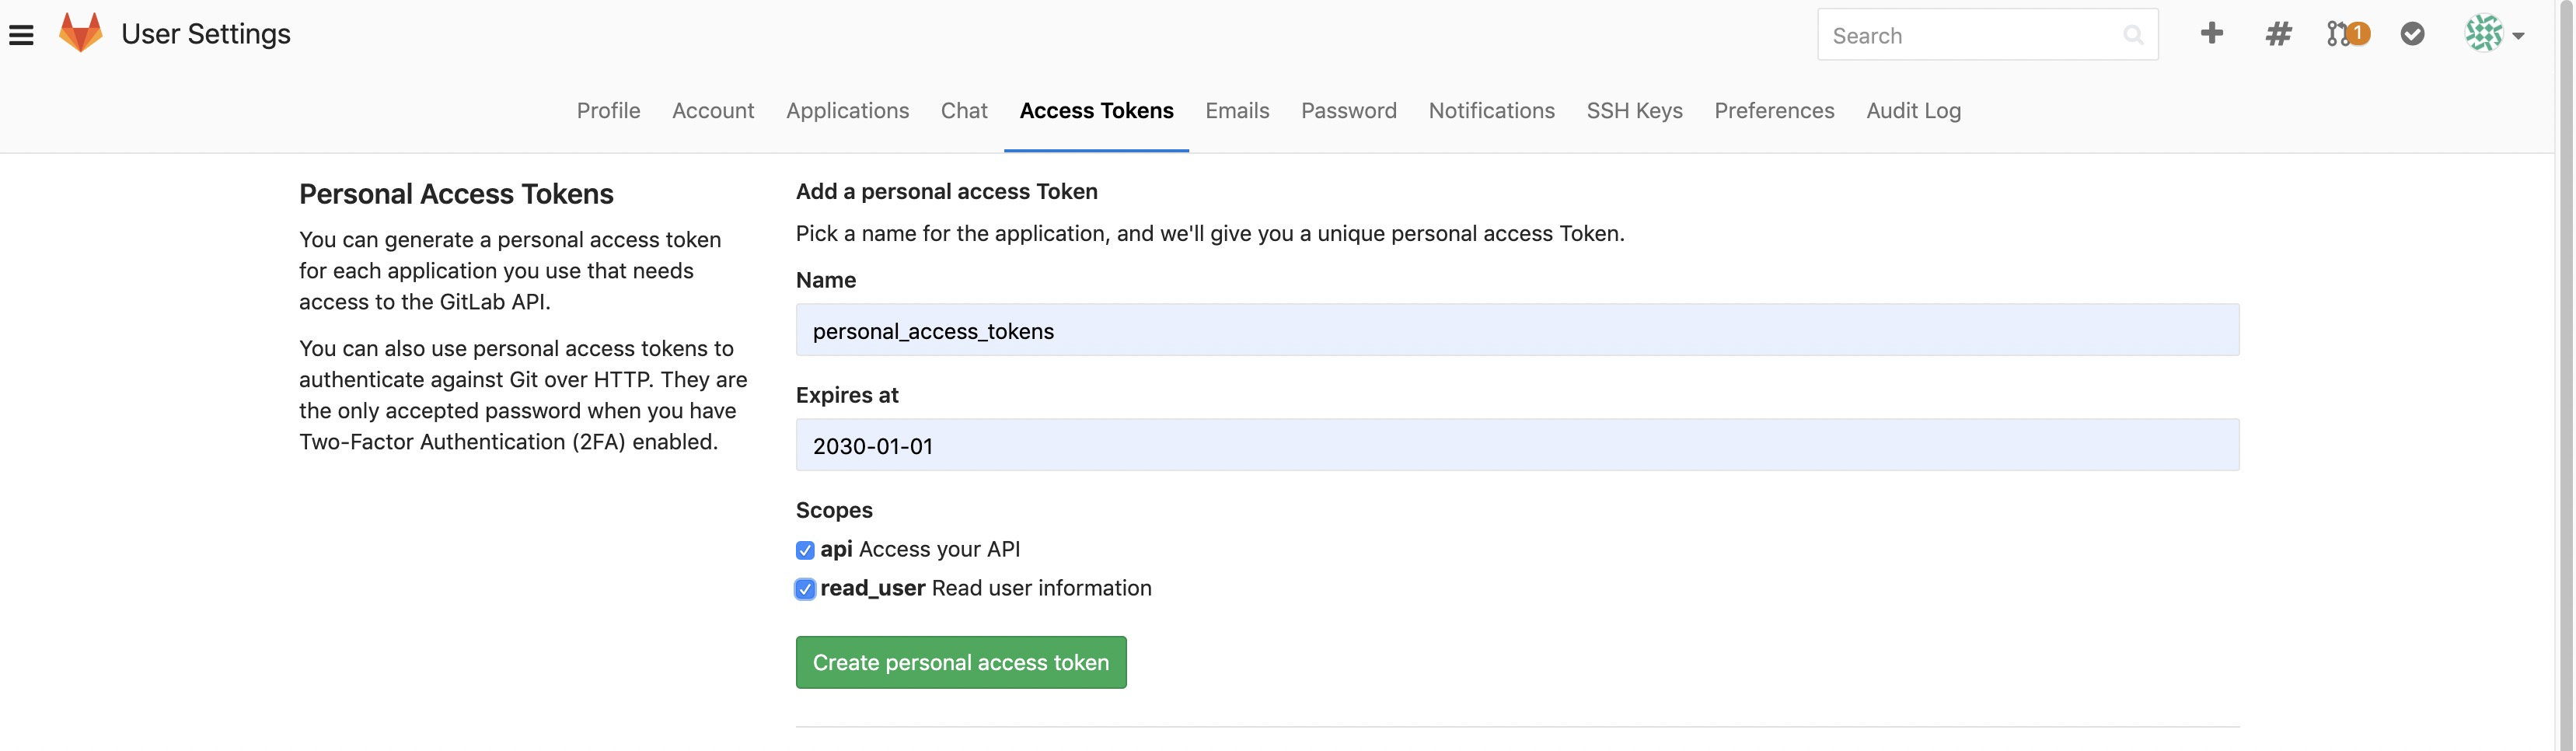Screen dimensions: 2576x751
Task: Open the GitLab home via the logo
Action: 82,33
